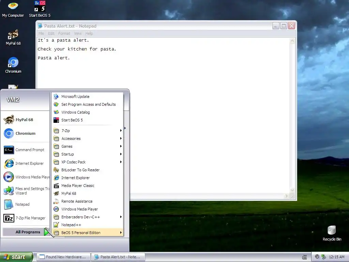Open My Computer desktop icon
This screenshot has width=349, height=262.
pyautogui.click(x=13, y=10)
